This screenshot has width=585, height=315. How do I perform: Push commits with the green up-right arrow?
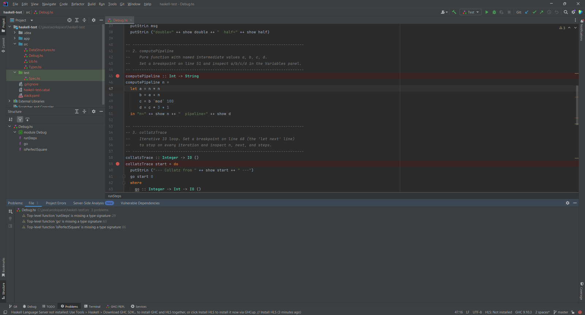pos(541,12)
